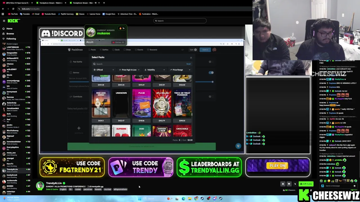
Task: Open Chrome from the taskbar
Action: pos(196,199)
